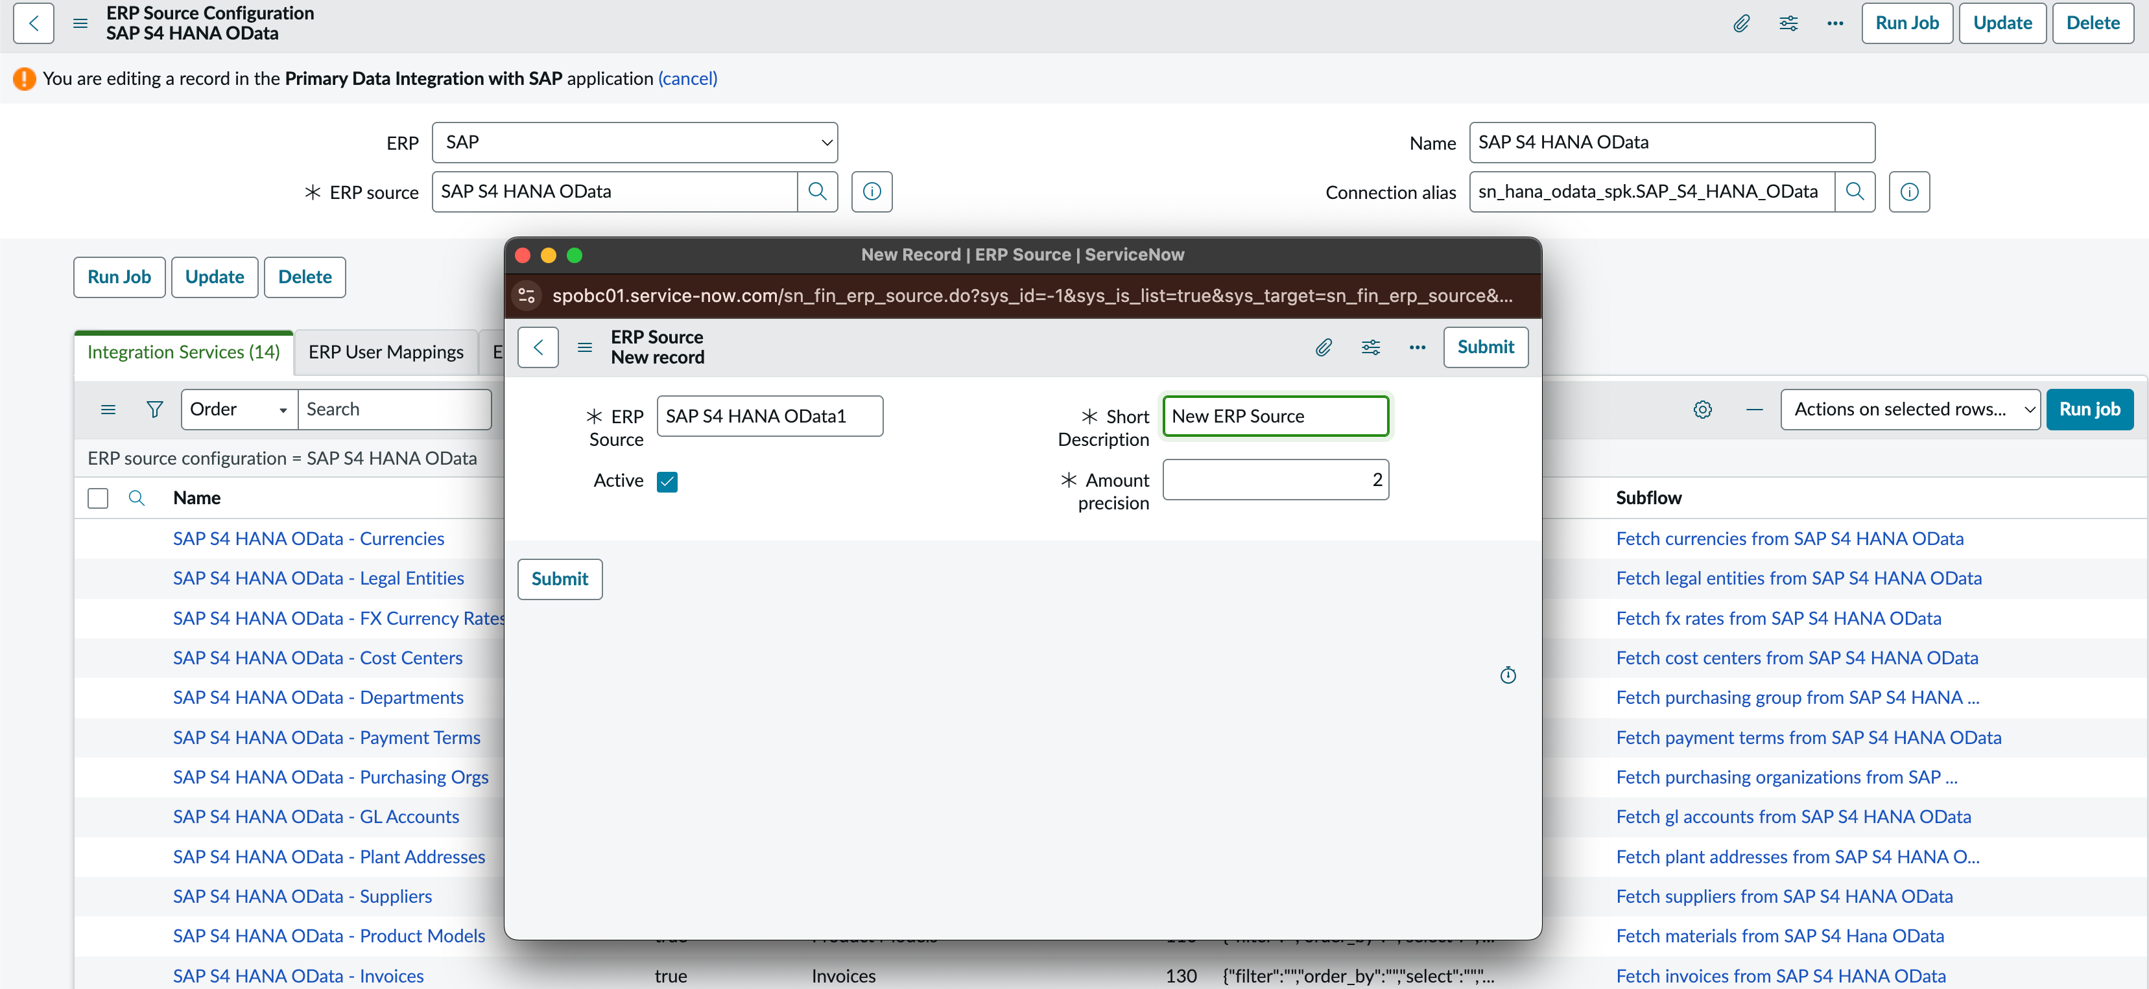Image resolution: width=2149 pixels, height=989 pixels.
Task: Select all rows checkbox in list header
Action: pyautogui.click(x=98, y=498)
